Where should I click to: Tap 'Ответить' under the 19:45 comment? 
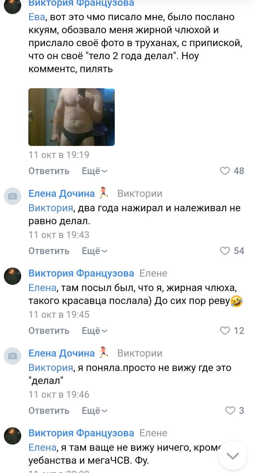click(x=49, y=331)
